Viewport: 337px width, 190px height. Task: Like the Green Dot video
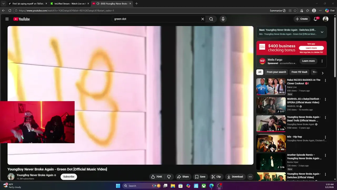pos(157,177)
